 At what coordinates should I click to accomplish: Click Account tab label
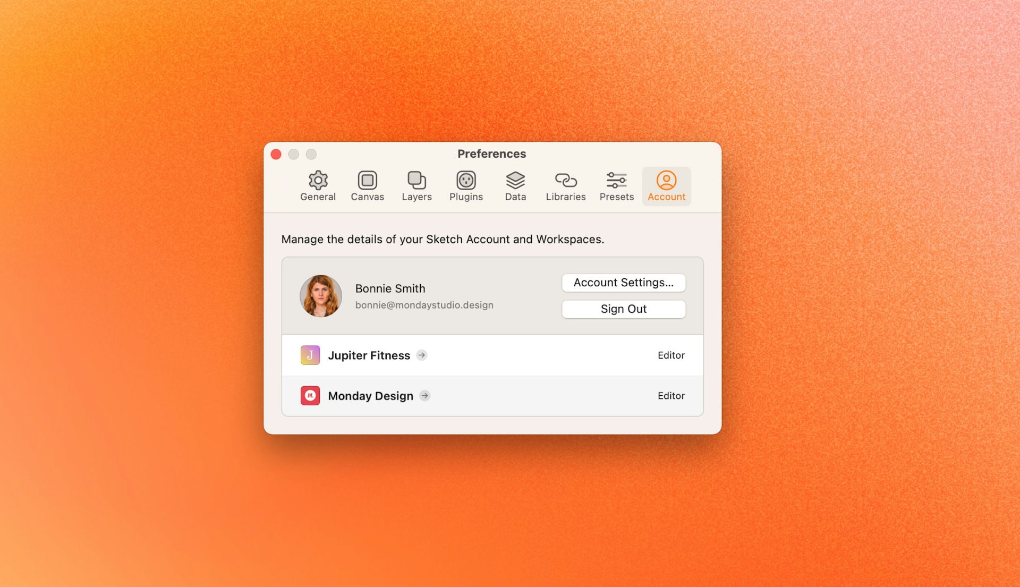coord(666,197)
